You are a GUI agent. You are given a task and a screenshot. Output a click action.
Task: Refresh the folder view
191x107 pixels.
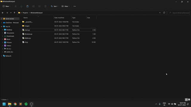164,13
